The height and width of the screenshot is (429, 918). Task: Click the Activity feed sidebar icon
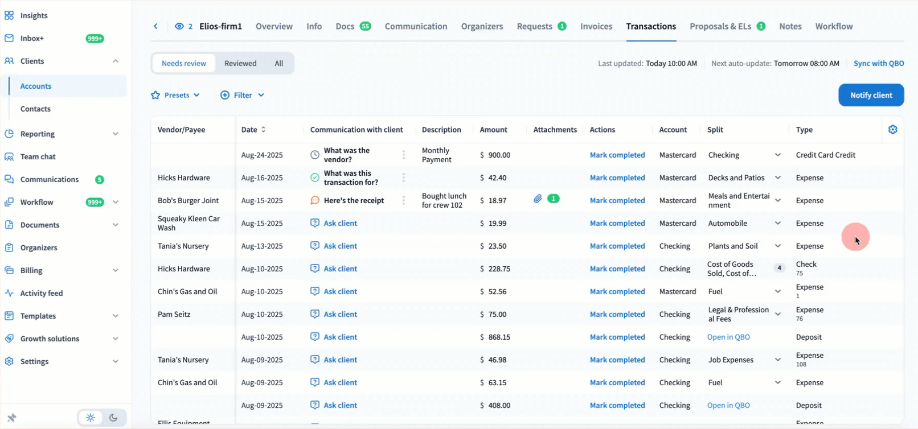[x=9, y=293]
